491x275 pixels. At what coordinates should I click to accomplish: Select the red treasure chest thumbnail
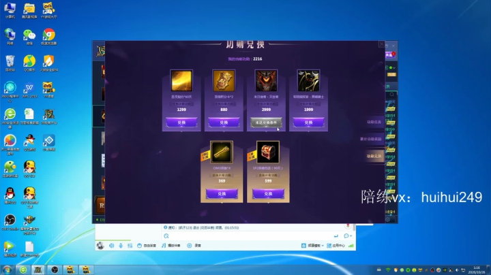tap(268, 152)
